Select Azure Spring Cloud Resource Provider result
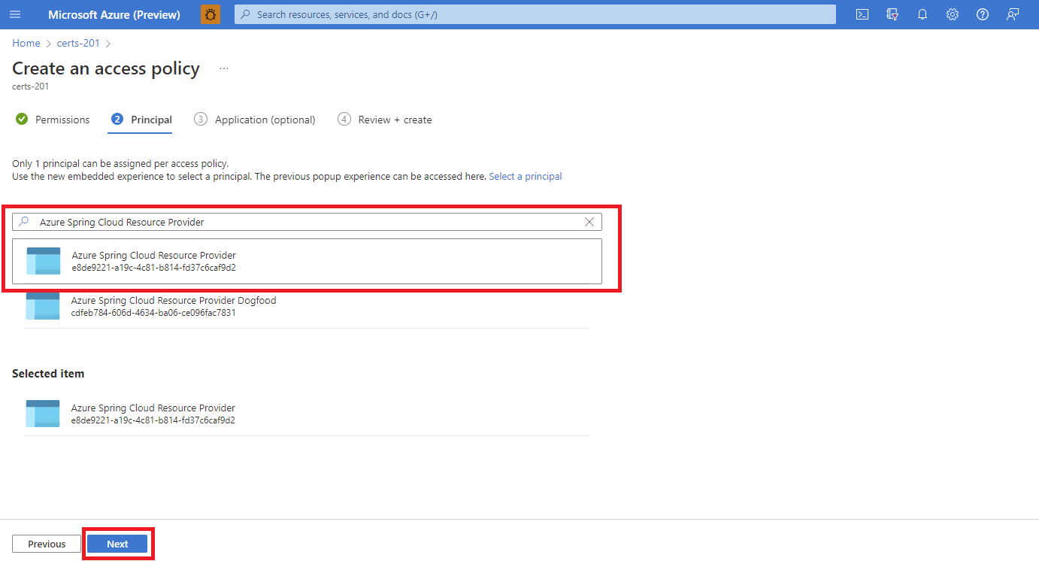This screenshot has height=561, width=1039. (307, 261)
